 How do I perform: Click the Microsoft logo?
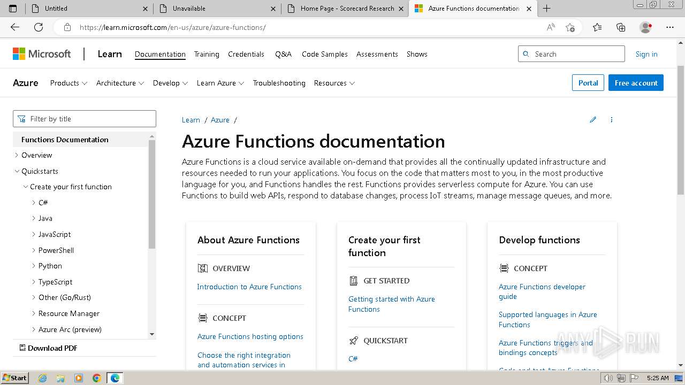point(42,54)
